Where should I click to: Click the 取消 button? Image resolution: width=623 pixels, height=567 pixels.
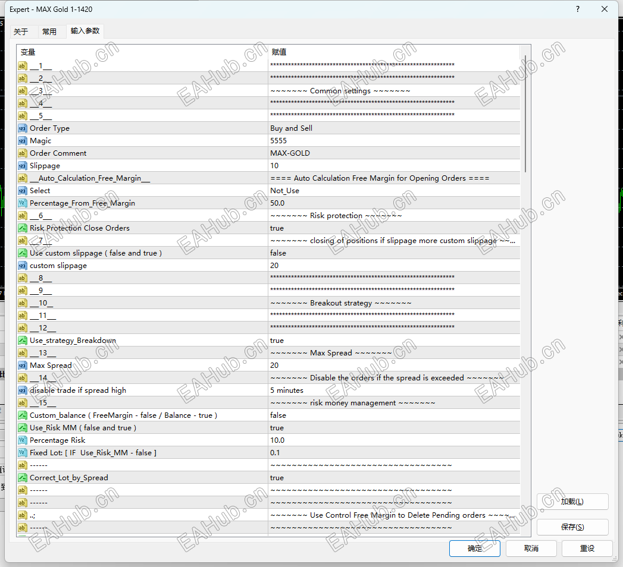coord(531,549)
